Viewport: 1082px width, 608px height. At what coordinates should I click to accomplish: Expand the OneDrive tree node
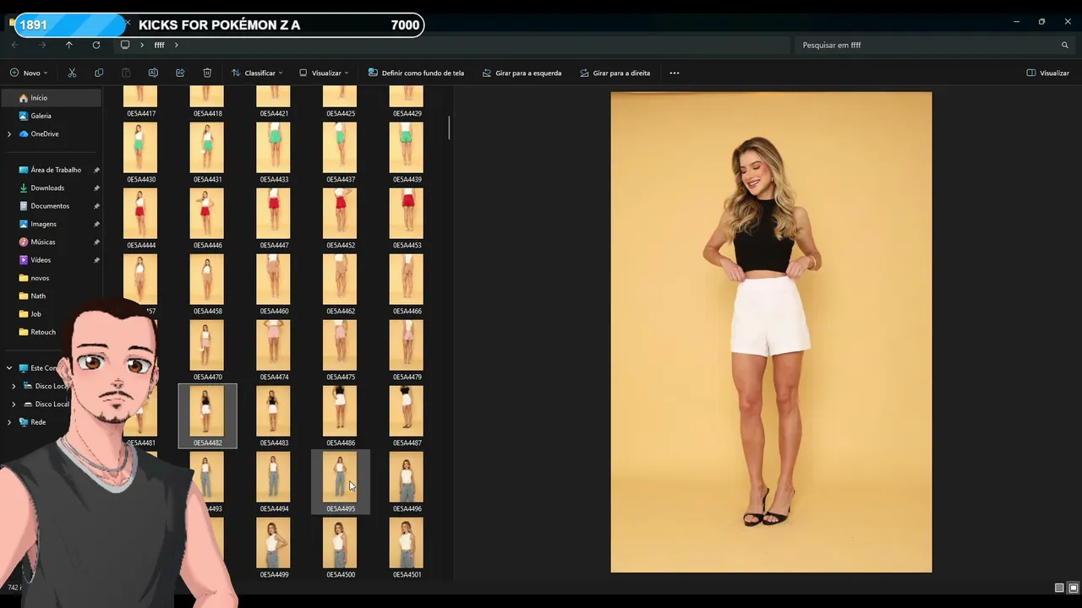point(9,133)
